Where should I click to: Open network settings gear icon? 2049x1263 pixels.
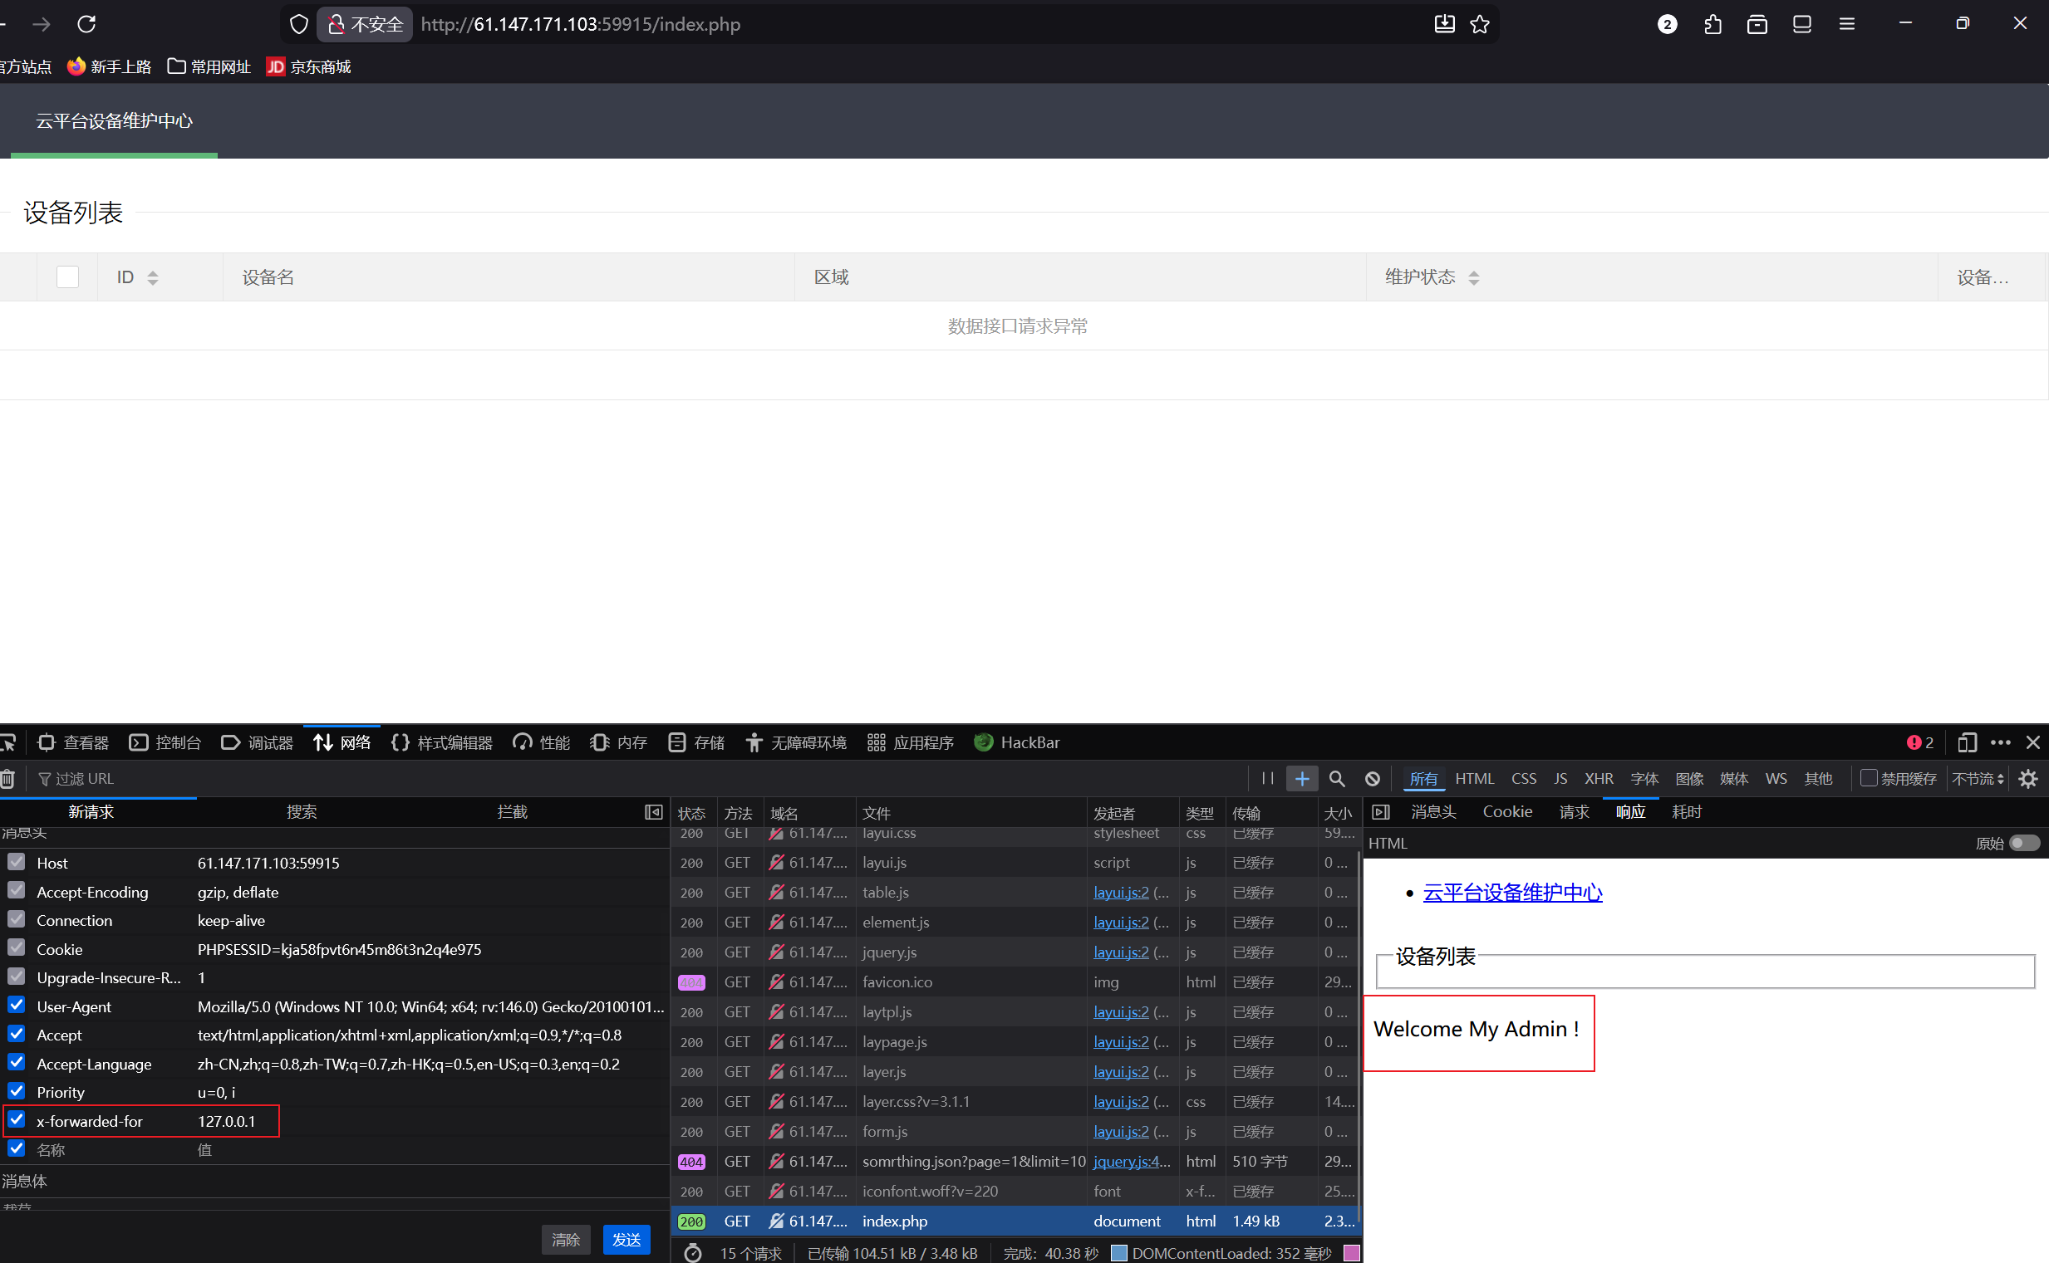click(2028, 779)
